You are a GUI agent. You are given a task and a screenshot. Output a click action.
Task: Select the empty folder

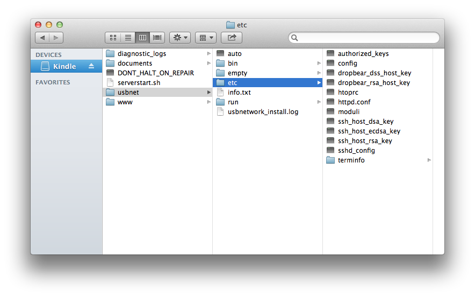pos(268,73)
